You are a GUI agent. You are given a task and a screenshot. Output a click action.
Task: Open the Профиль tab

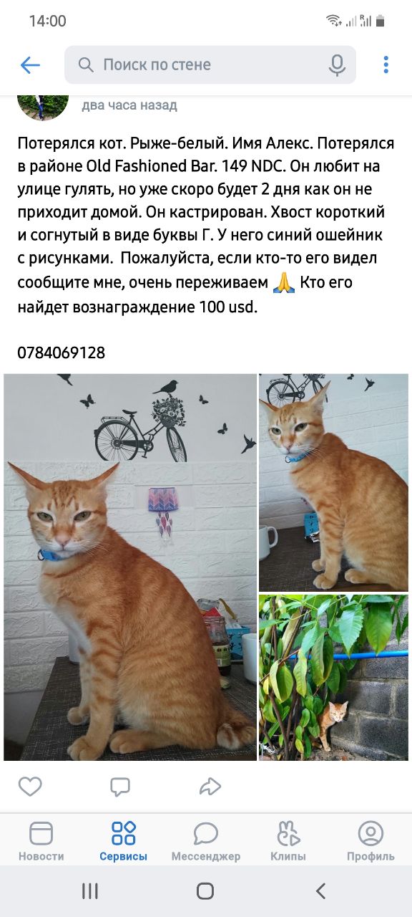point(371,841)
